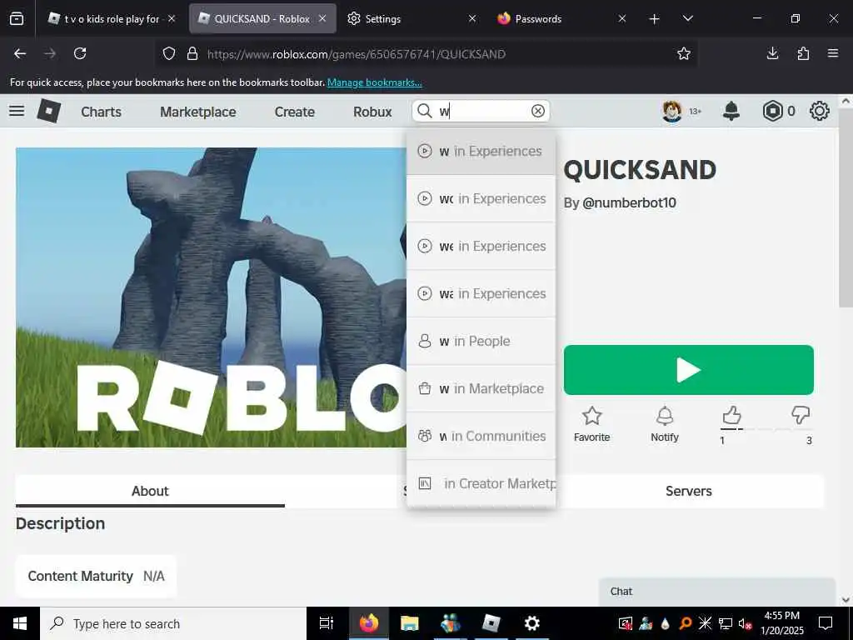853x640 pixels.
Task: Give QUICKSAND a thumbs up
Action: click(x=731, y=417)
